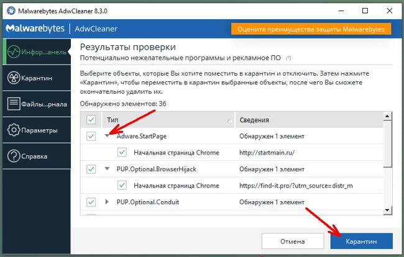Click the results list vertical scrollbar thumb
This screenshot has width=404, height=257.
387,144
